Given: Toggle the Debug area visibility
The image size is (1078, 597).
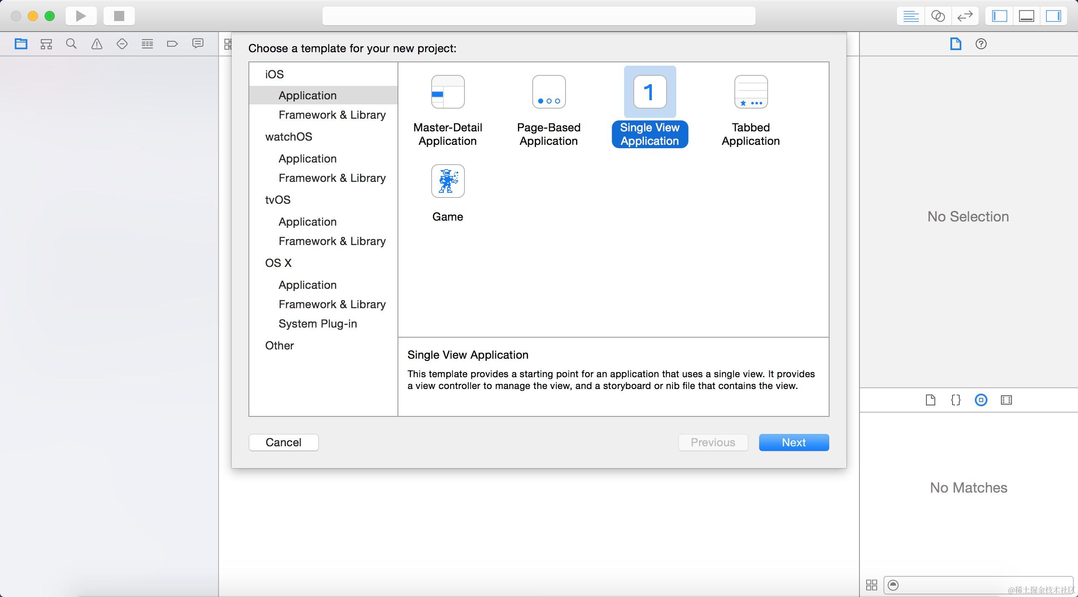Looking at the screenshot, I should (x=1026, y=16).
